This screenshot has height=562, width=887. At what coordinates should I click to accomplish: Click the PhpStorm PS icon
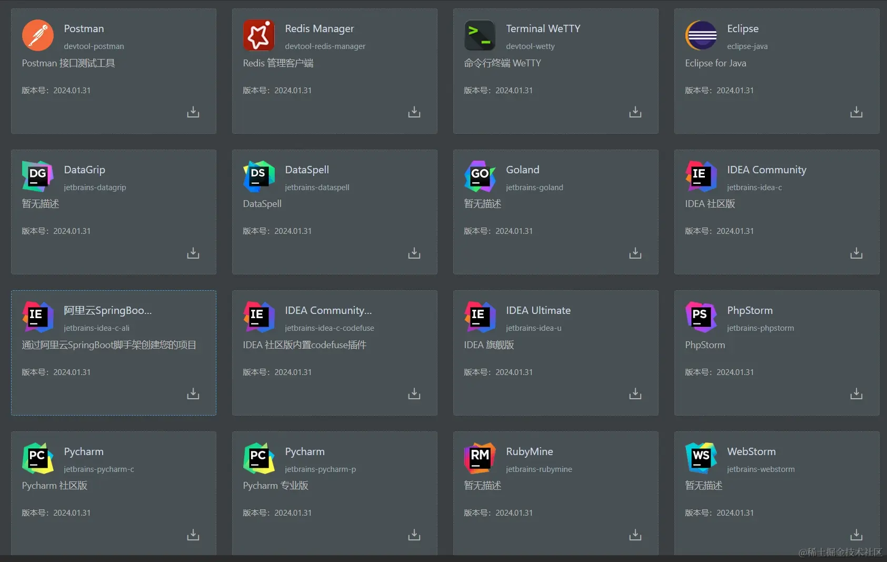coord(701,317)
